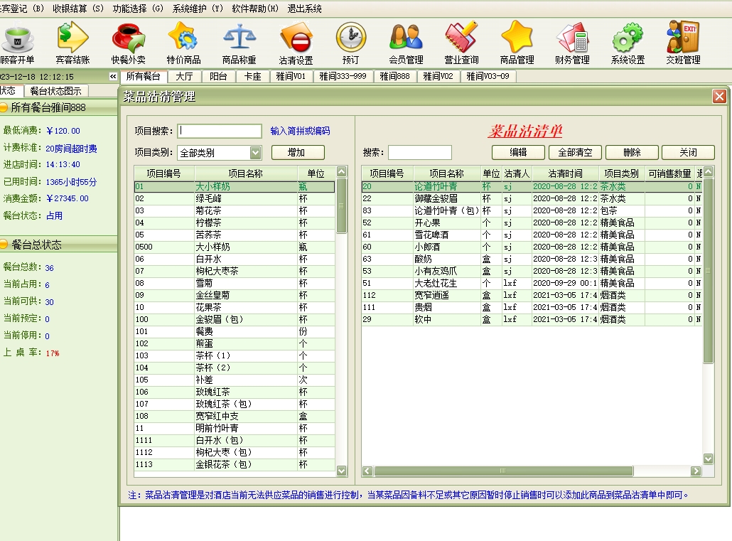Image resolution: width=732 pixels, height=541 pixels.
Task: Select row 绿毛峰 in item list
Action: click(213, 199)
